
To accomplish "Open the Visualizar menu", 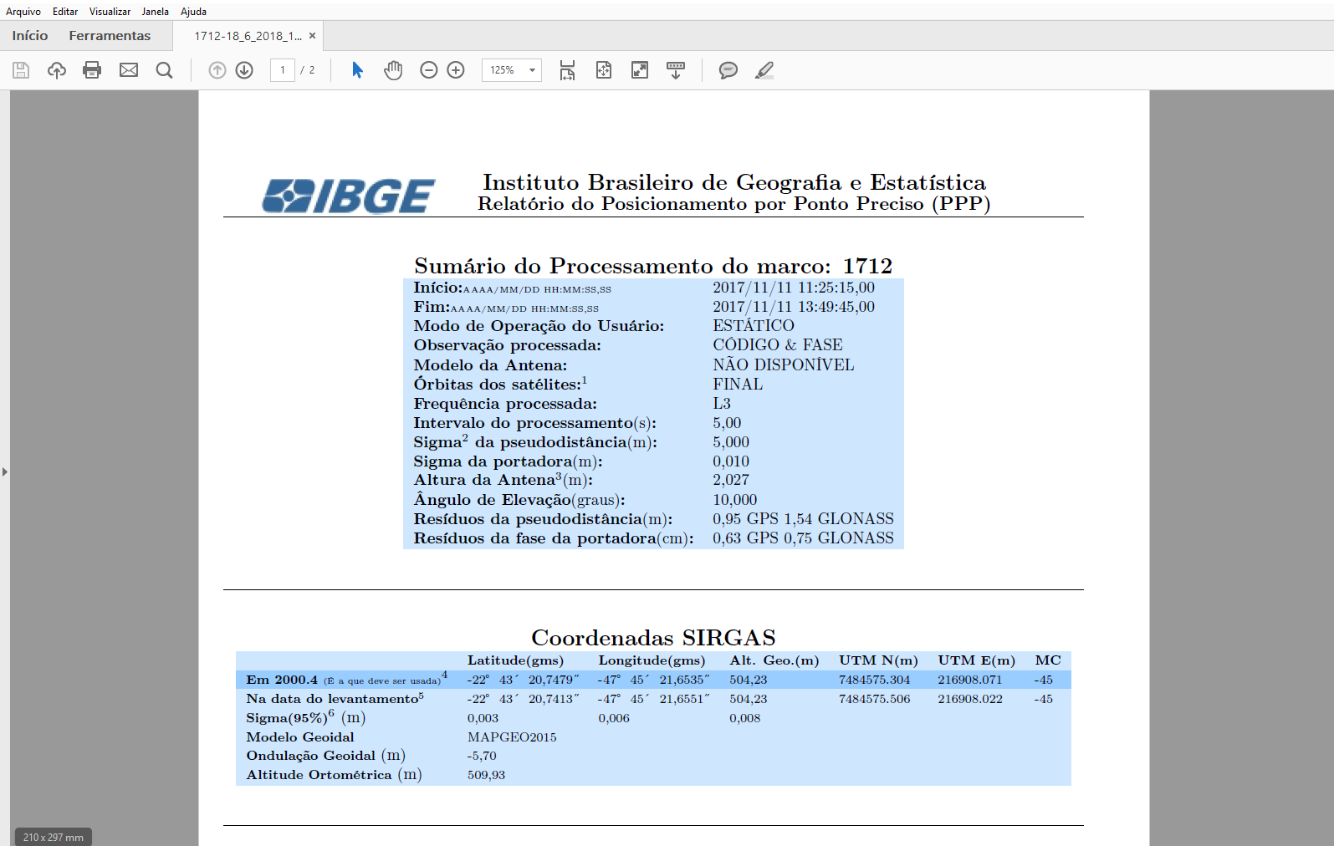I will coord(110,12).
